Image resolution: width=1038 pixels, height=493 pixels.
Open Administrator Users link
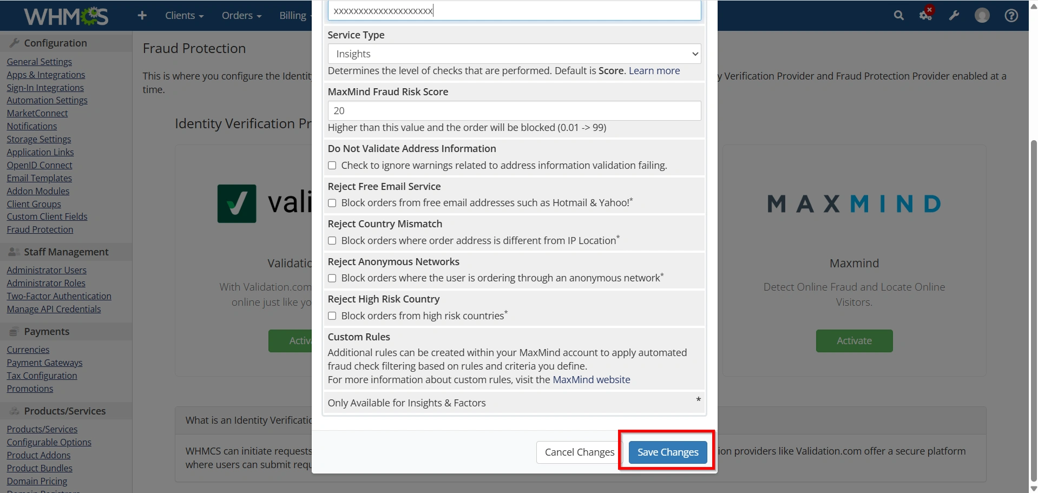tap(47, 270)
